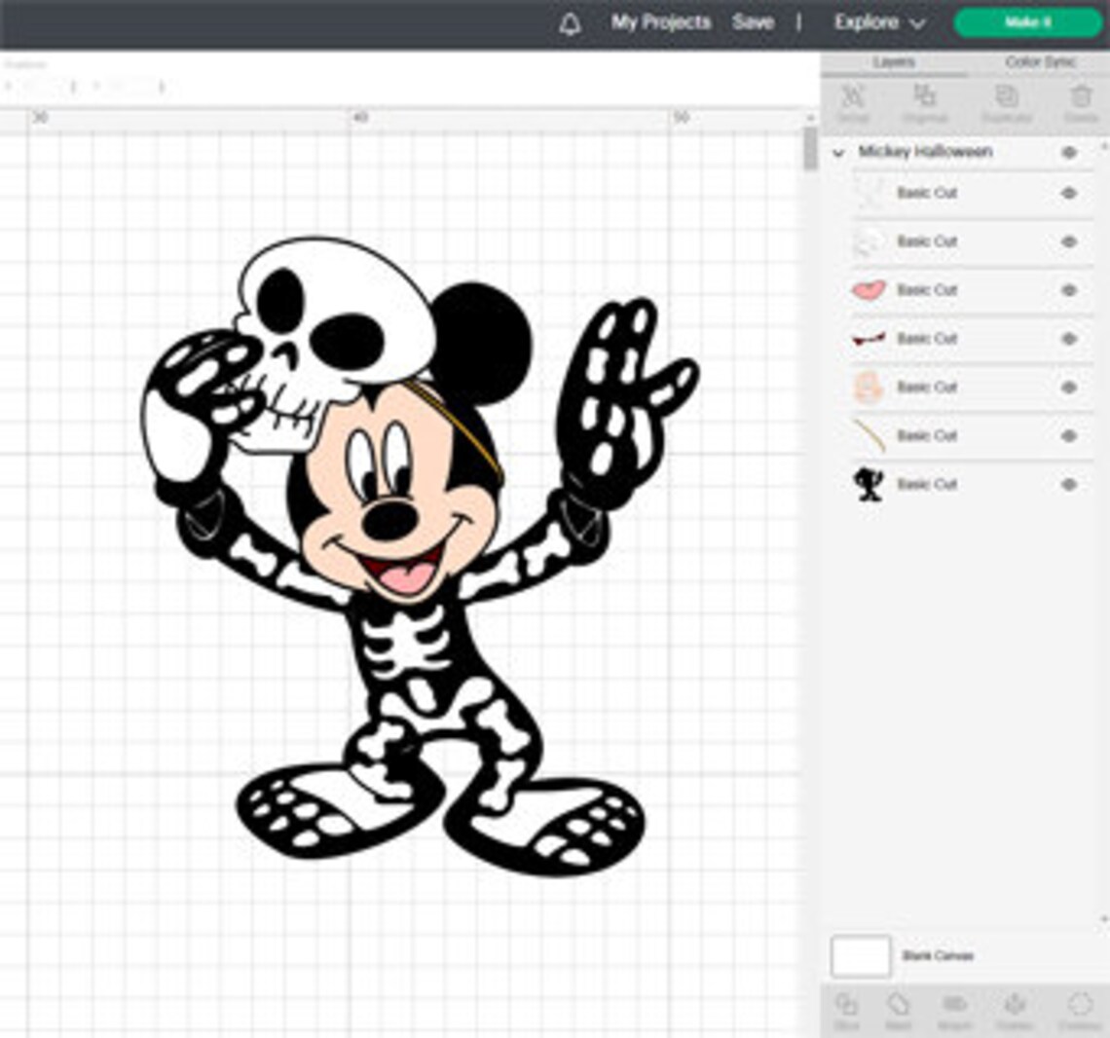
Task: Click the Save option in the header
Action: click(752, 20)
